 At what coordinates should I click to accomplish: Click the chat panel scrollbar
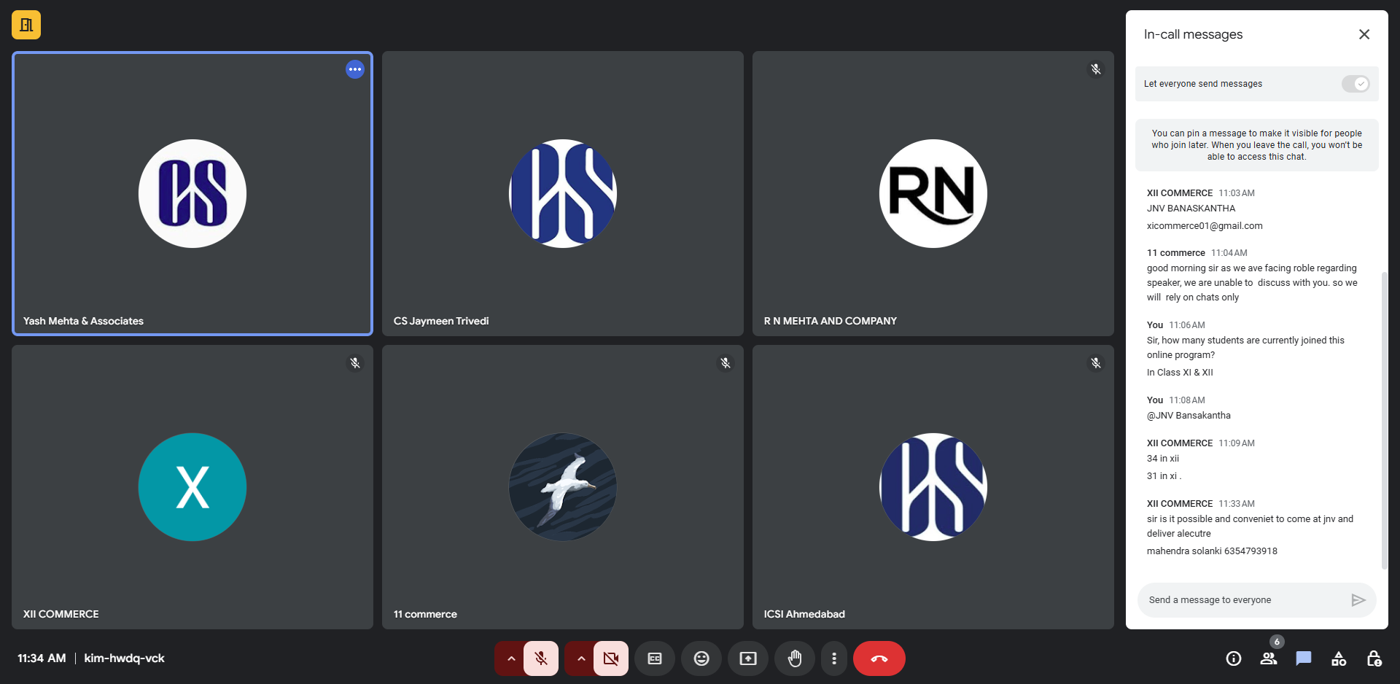click(x=1384, y=419)
